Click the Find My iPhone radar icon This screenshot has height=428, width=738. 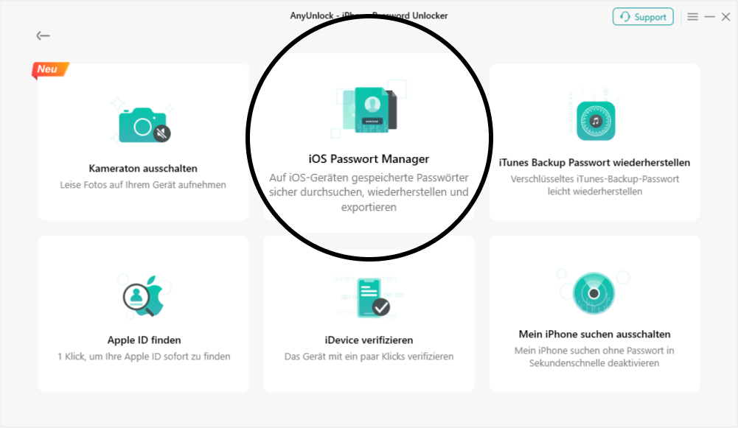coord(594,293)
